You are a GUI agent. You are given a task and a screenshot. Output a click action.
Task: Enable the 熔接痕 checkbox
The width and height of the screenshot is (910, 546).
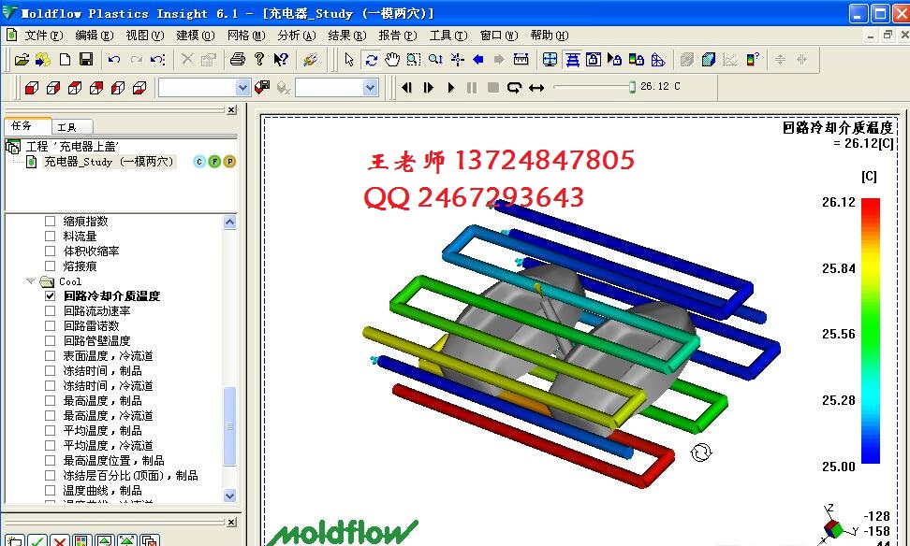pyautogui.click(x=50, y=266)
